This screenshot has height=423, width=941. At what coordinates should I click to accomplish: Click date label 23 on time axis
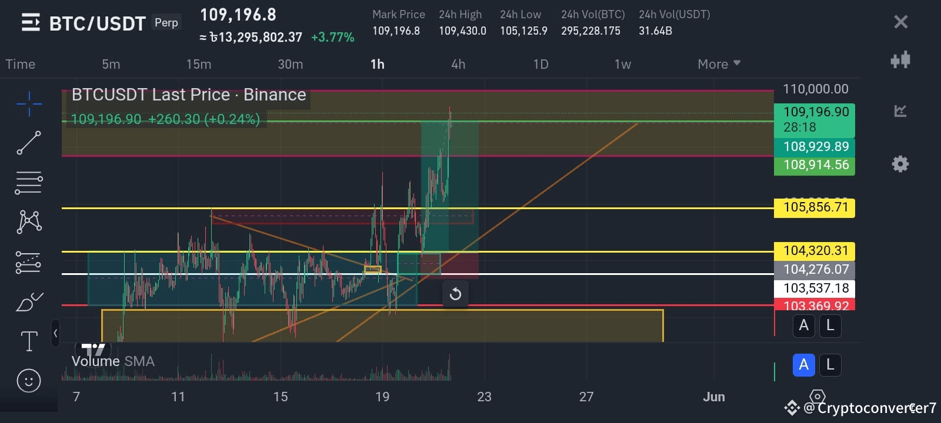tap(484, 397)
